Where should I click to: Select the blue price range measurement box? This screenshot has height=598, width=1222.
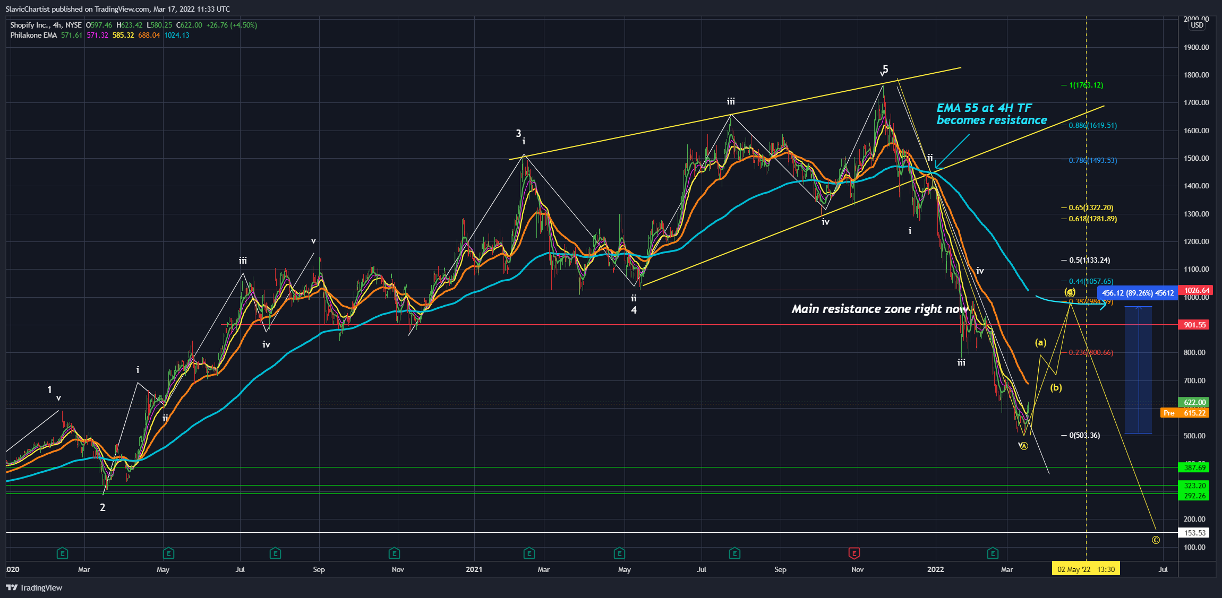pyautogui.click(x=1138, y=370)
